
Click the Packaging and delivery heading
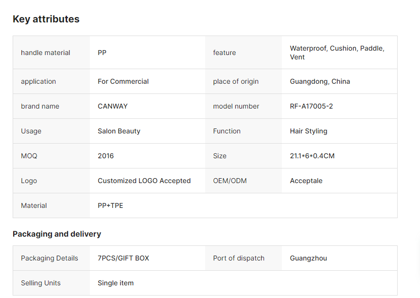click(57, 234)
